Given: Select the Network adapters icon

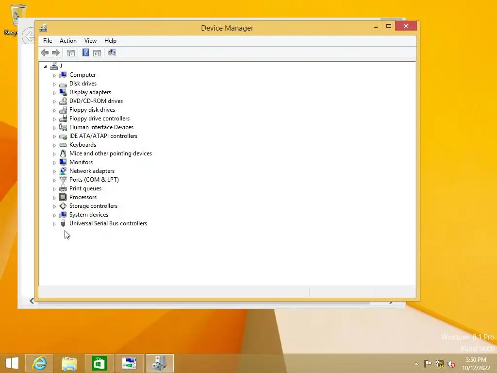Looking at the screenshot, I should 63,171.
